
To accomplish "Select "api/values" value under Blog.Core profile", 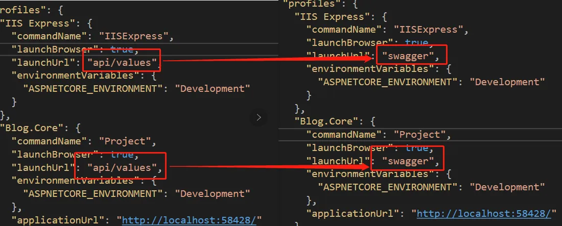I will (x=123, y=167).
